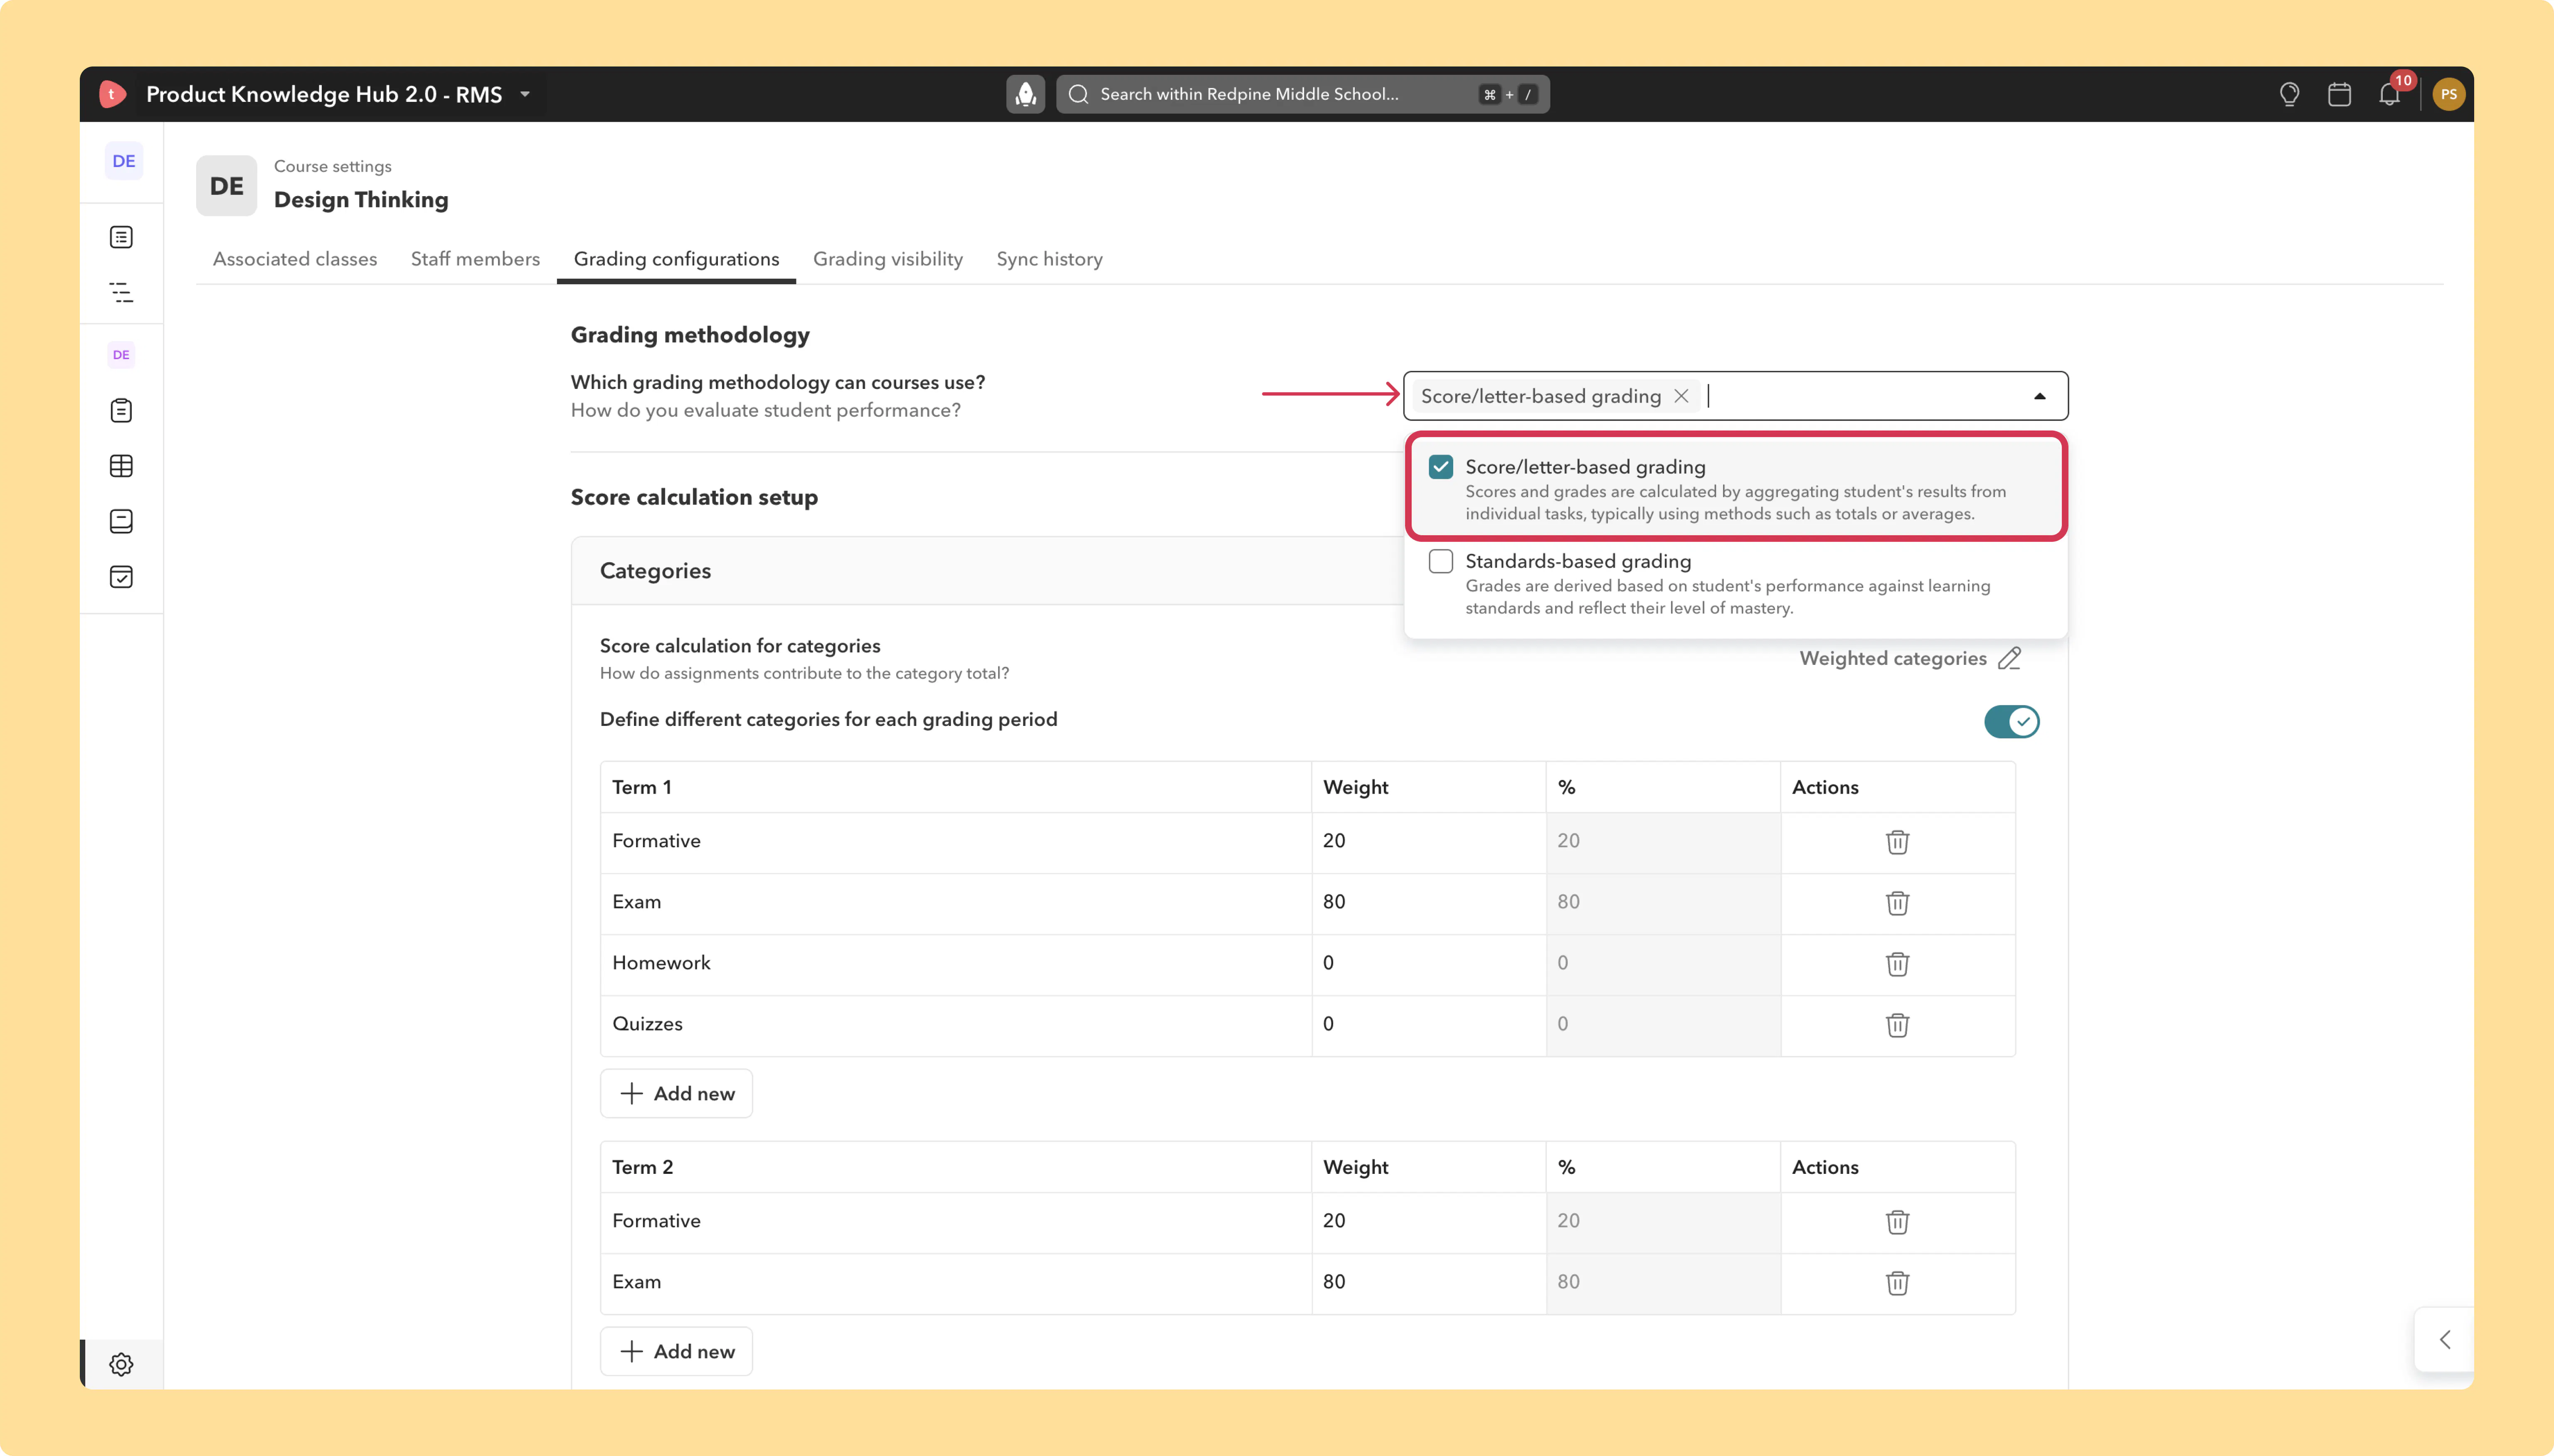Collapse the grading methodology dropdown arrow

point(2039,396)
